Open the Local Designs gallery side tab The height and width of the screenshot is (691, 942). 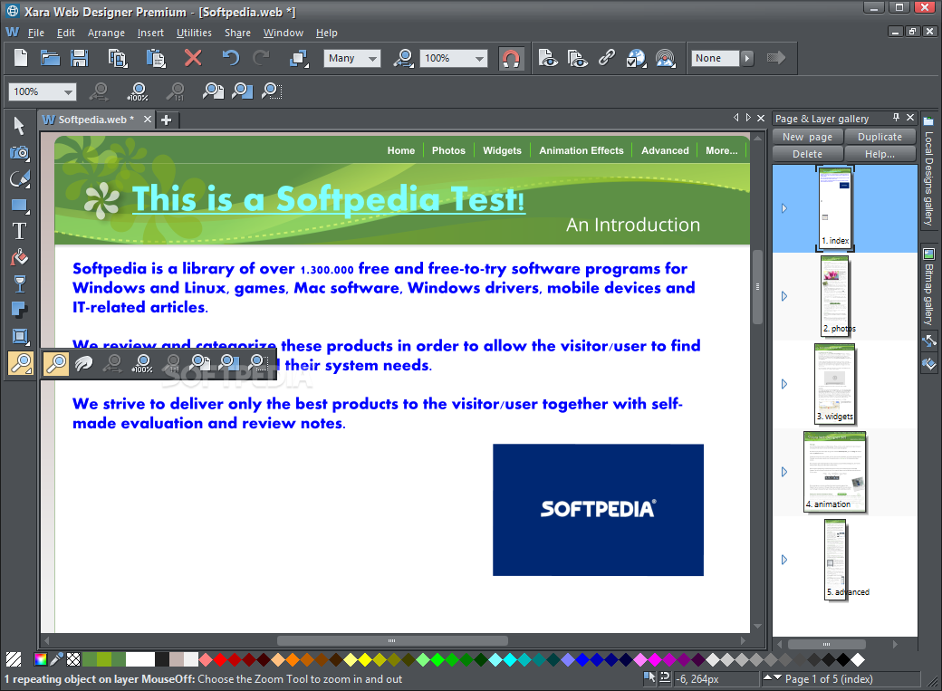click(928, 172)
